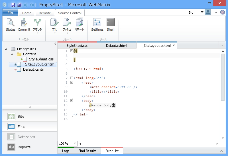Click the <title></title> code line

104,92
